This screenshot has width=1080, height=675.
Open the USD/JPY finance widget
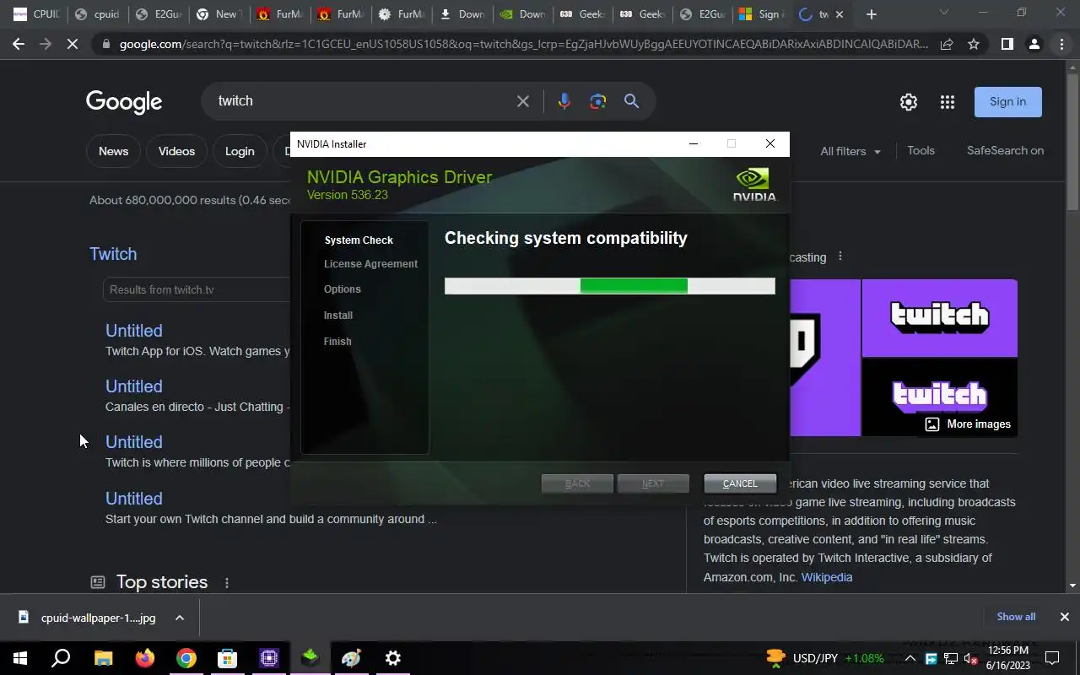[824, 658]
